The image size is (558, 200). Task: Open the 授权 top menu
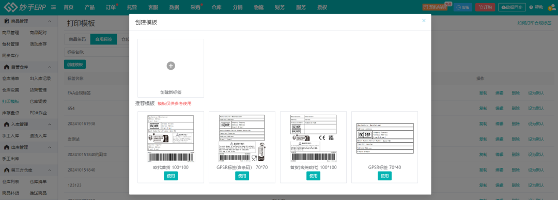(x=322, y=7)
